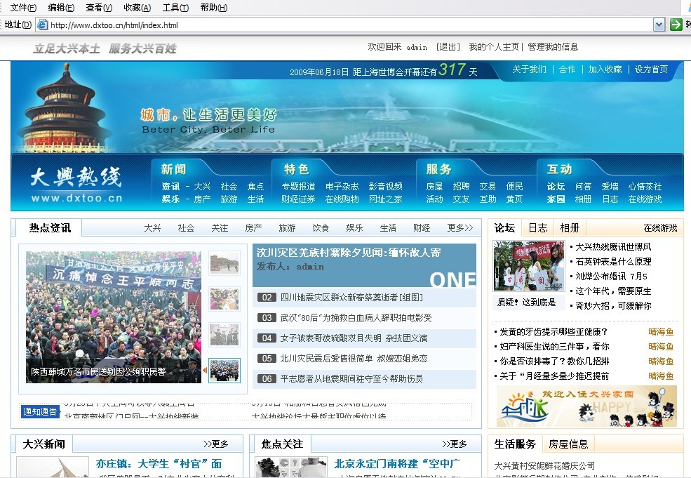Open 心情茶社 under 互动
The image size is (691, 478).
coord(645,187)
